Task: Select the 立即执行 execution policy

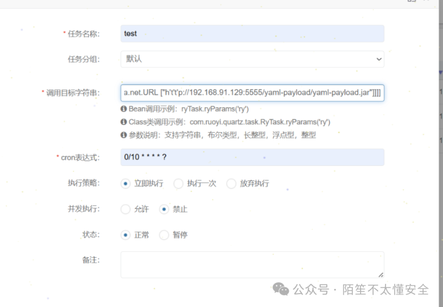Action: [x=126, y=184]
